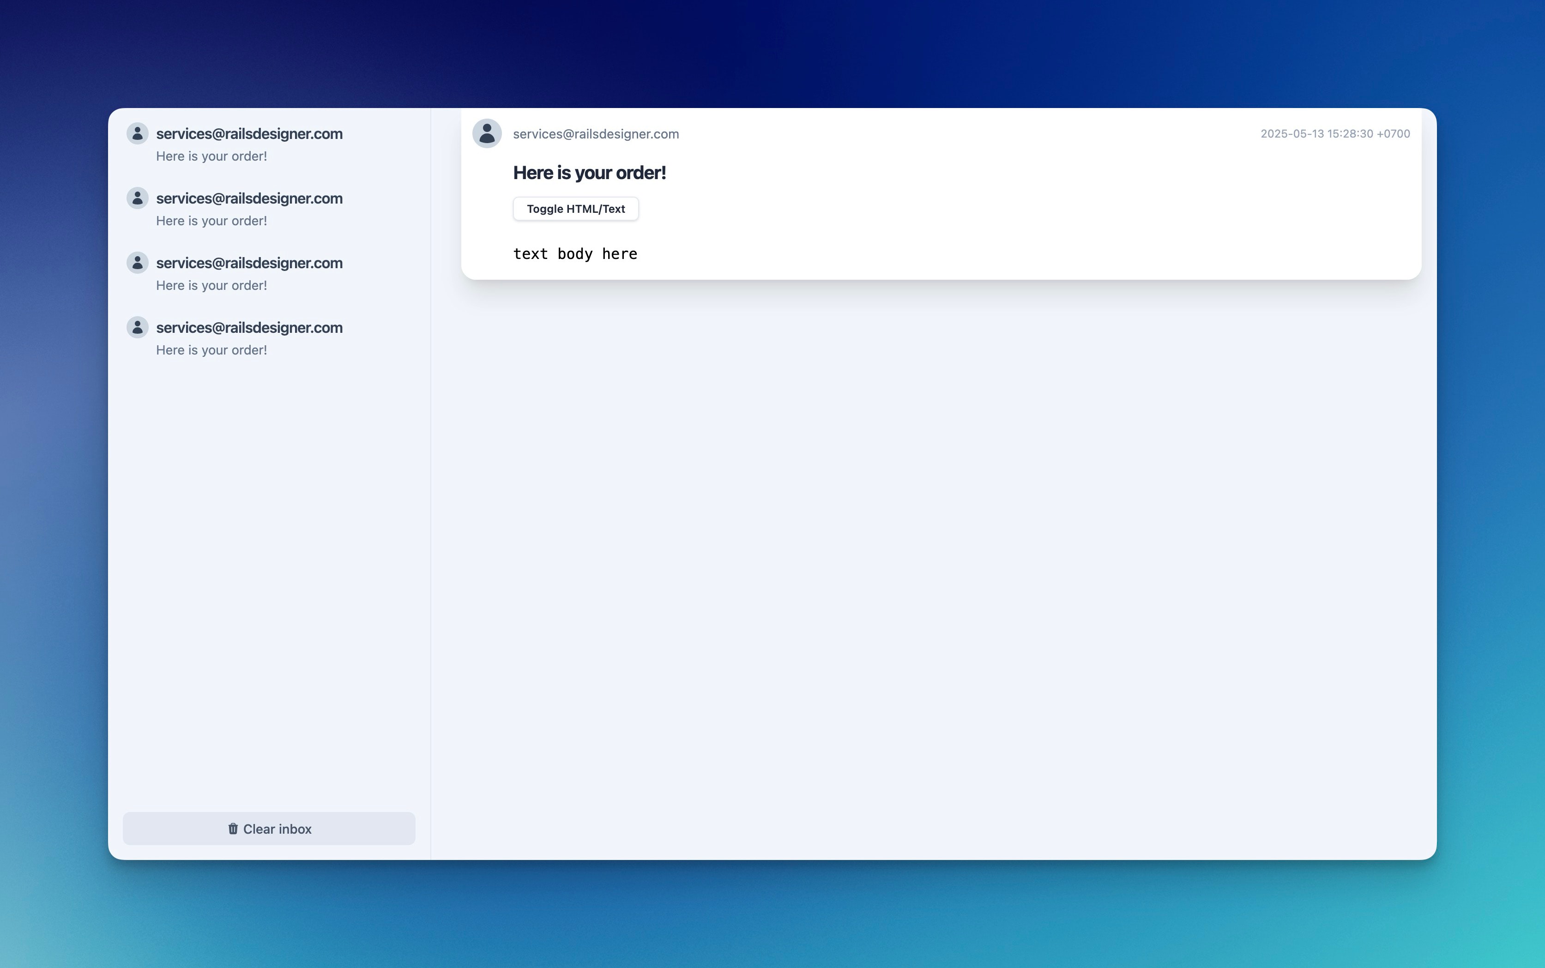Click the "text body here" message content
The width and height of the screenshot is (1545, 968).
coord(575,254)
